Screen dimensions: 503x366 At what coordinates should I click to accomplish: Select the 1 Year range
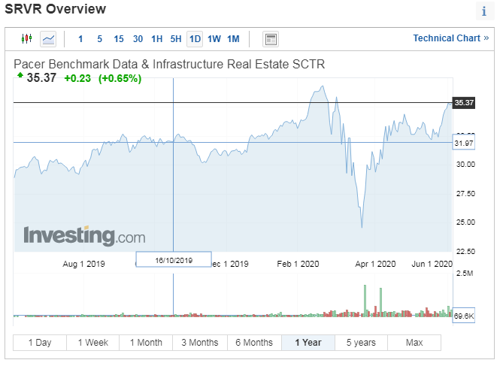(x=308, y=343)
